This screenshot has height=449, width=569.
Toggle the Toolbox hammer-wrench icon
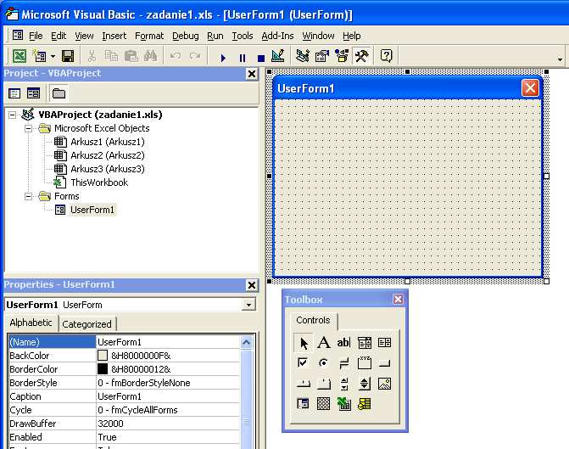click(x=361, y=56)
